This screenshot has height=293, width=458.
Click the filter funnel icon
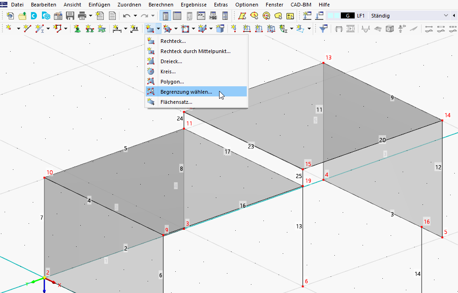click(x=324, y=29)
